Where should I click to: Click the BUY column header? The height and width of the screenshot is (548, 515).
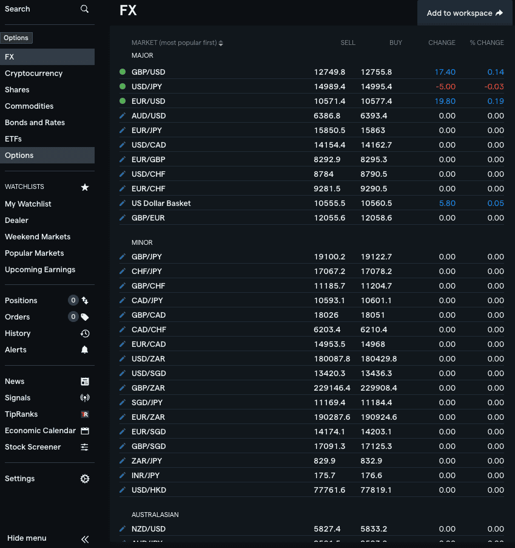tap(396, 43)
